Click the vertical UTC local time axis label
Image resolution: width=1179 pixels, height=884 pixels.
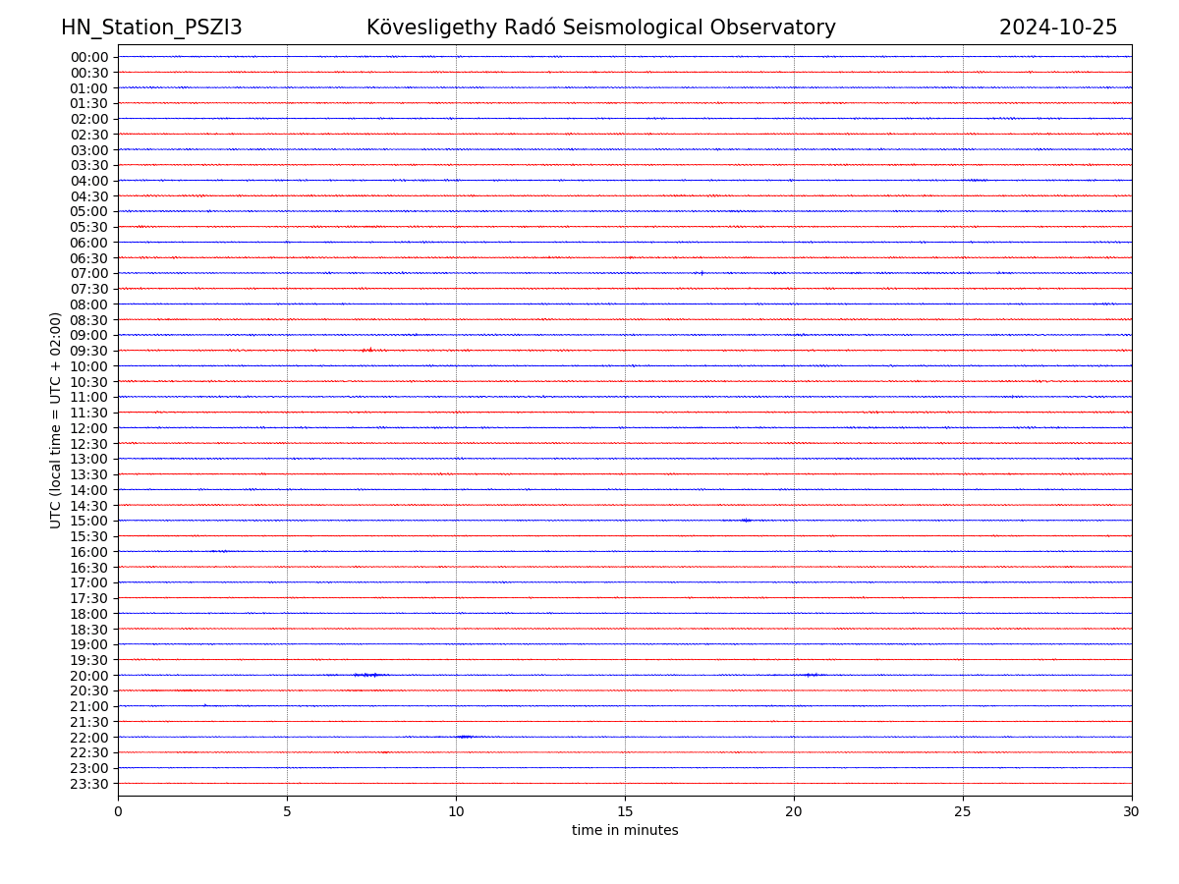56,419
